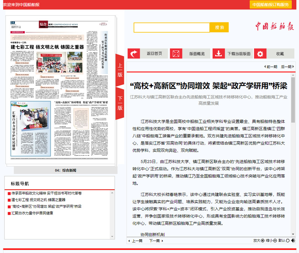The width and height of the screenshot is (299, 253).
Task: Click the page overview envelope icon
Action: click(x=176, y=54)
